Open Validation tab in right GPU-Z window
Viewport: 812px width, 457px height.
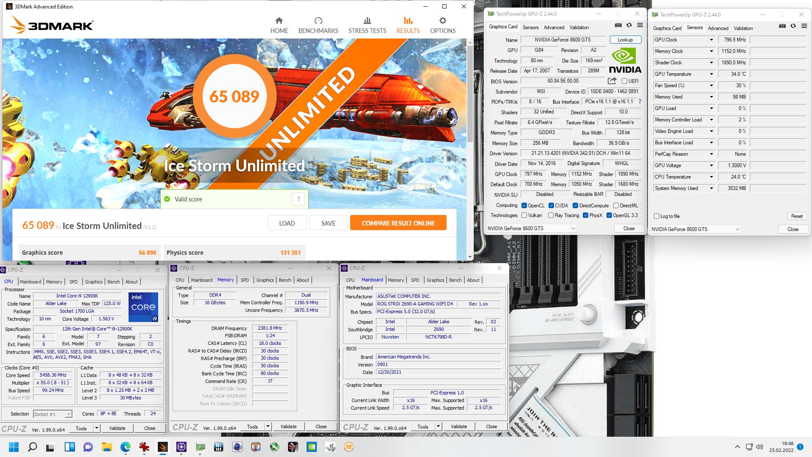[743, 28]
